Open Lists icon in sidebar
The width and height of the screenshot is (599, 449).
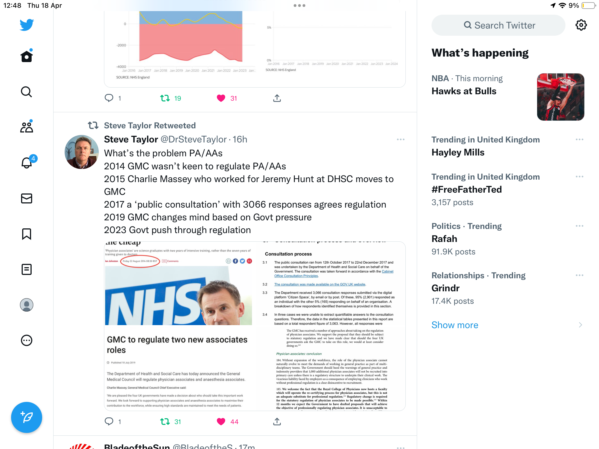(27, 269)
